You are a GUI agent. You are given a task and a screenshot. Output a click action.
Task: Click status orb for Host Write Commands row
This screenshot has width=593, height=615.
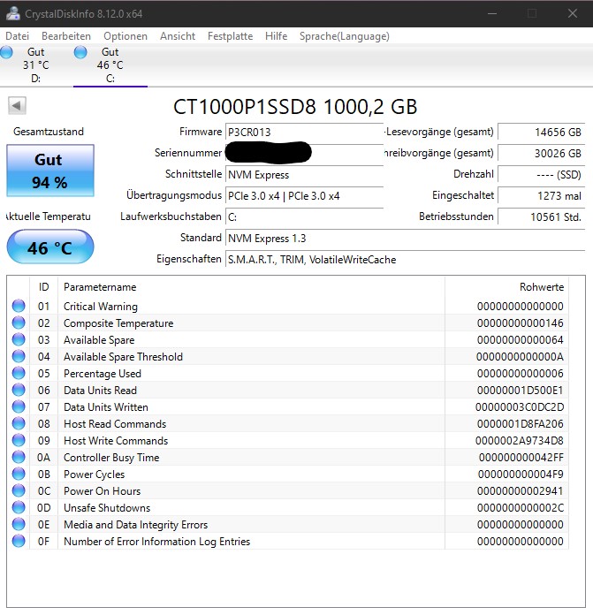tap(19, 440)
